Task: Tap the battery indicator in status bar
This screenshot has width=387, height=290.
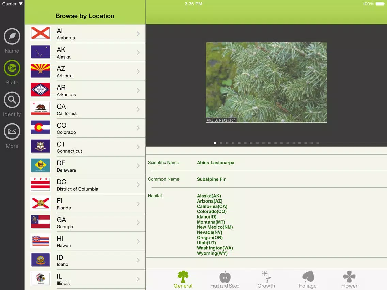Action: pyautogui.click(x=380, y=4)
